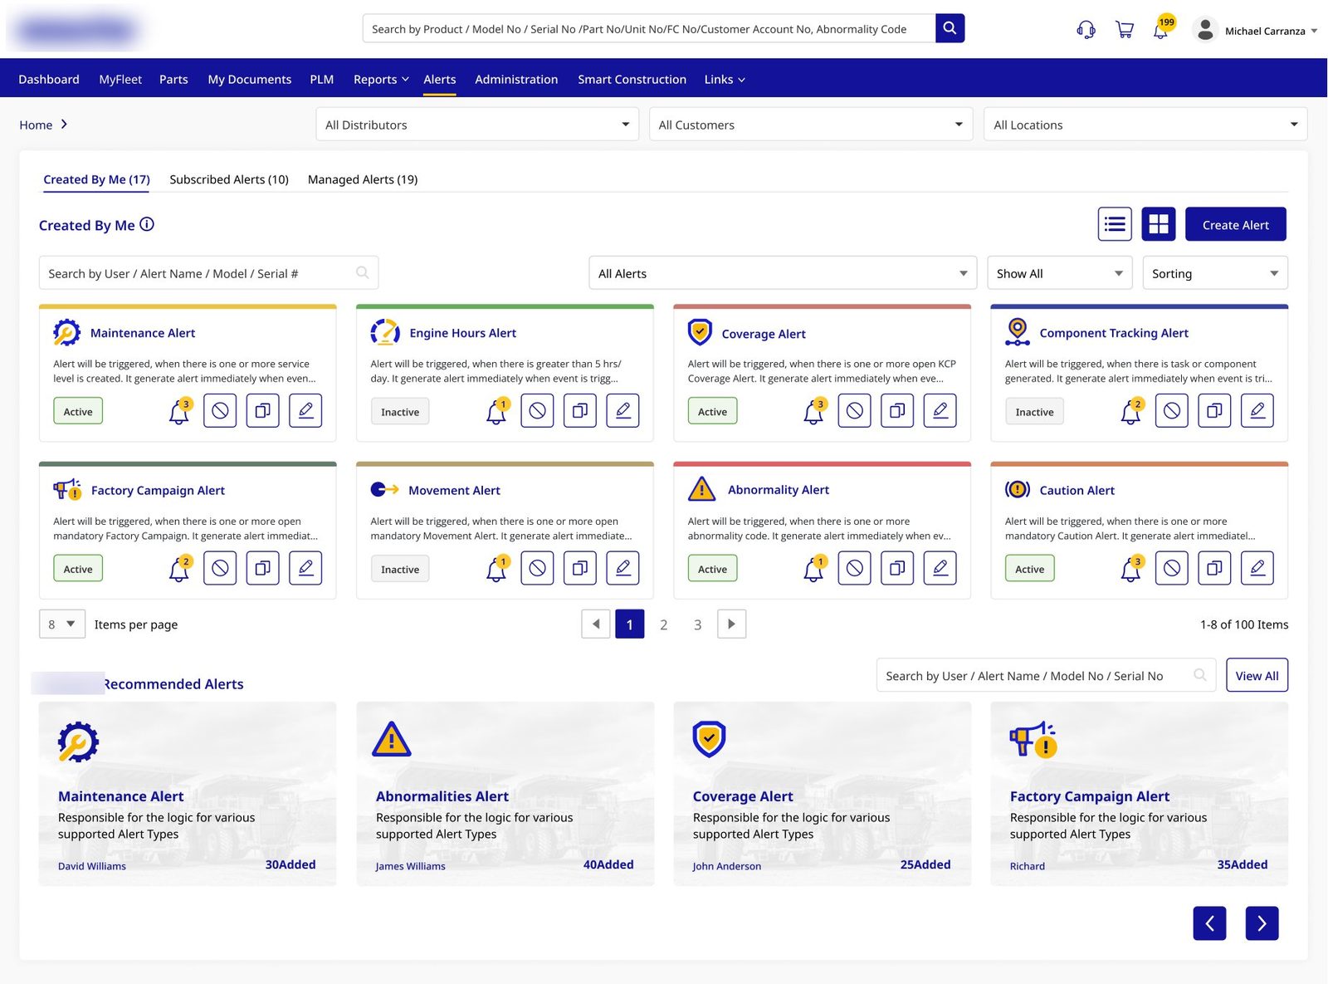Copy the Engine Hours Alert card
1328x984 pixels.
(x=579, y=410)
